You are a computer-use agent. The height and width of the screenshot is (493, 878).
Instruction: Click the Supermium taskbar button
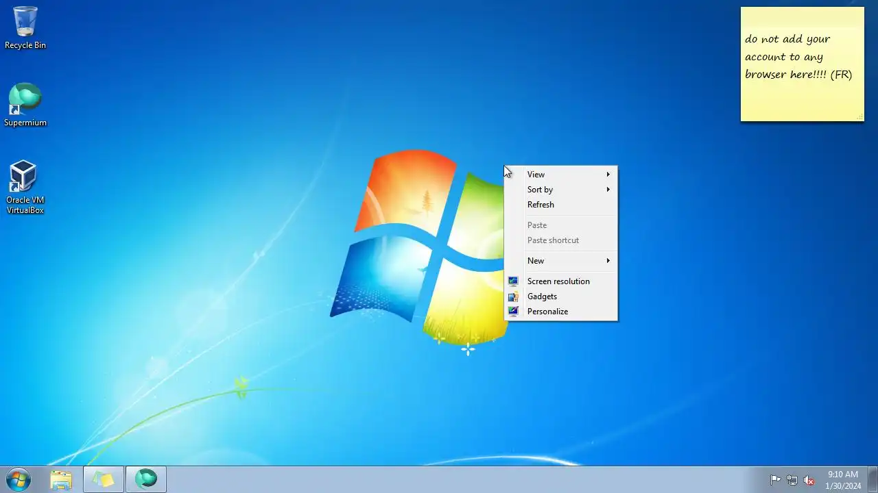(x=146, y=480)
